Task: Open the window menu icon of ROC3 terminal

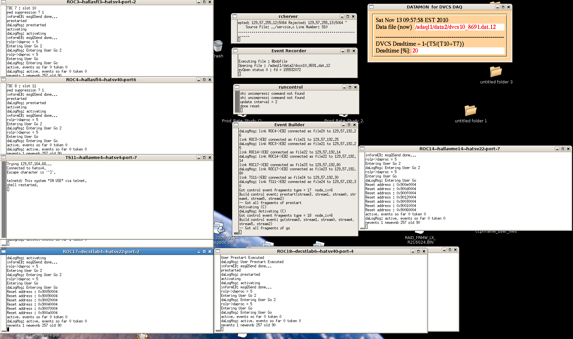Action: tap(4, 2)
